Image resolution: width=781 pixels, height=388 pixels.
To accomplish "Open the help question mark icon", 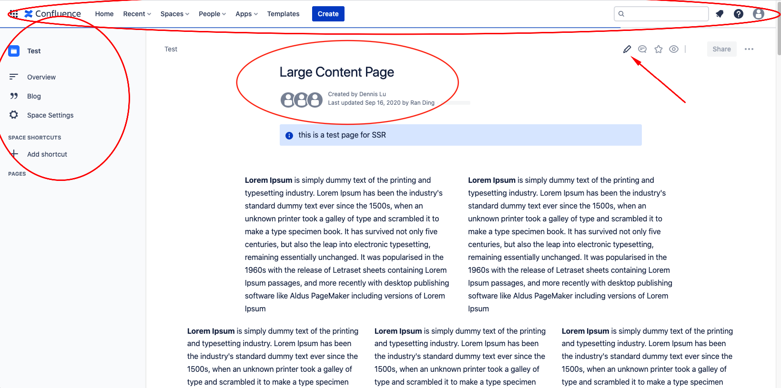I will pyautogui.click(x=739, y=14).
